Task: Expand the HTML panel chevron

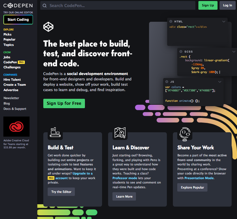Action: pos(224,21)
